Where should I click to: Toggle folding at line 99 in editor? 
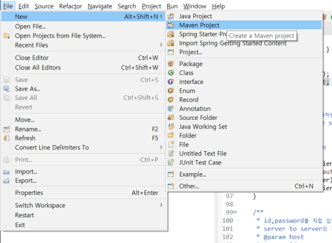[x=235, y=212]
